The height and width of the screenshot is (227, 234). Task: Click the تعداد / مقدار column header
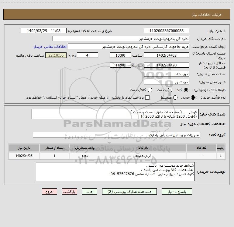(54, 148)
